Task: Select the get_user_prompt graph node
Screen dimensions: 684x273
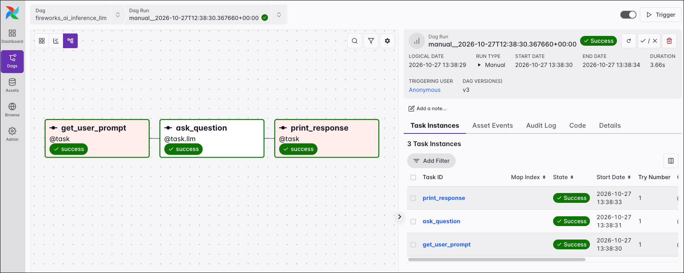Action: (x=97, y=138)
